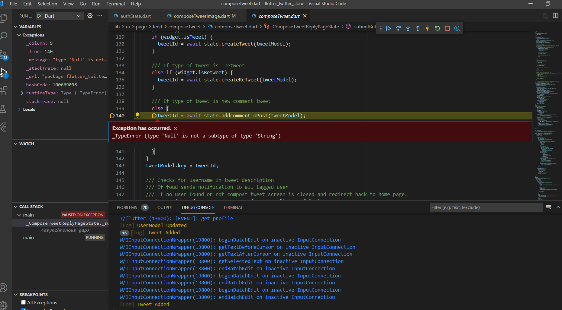Click breadcrumb feed folder
The height and width of the screenshot is (310, 562).
coord(157,27)
